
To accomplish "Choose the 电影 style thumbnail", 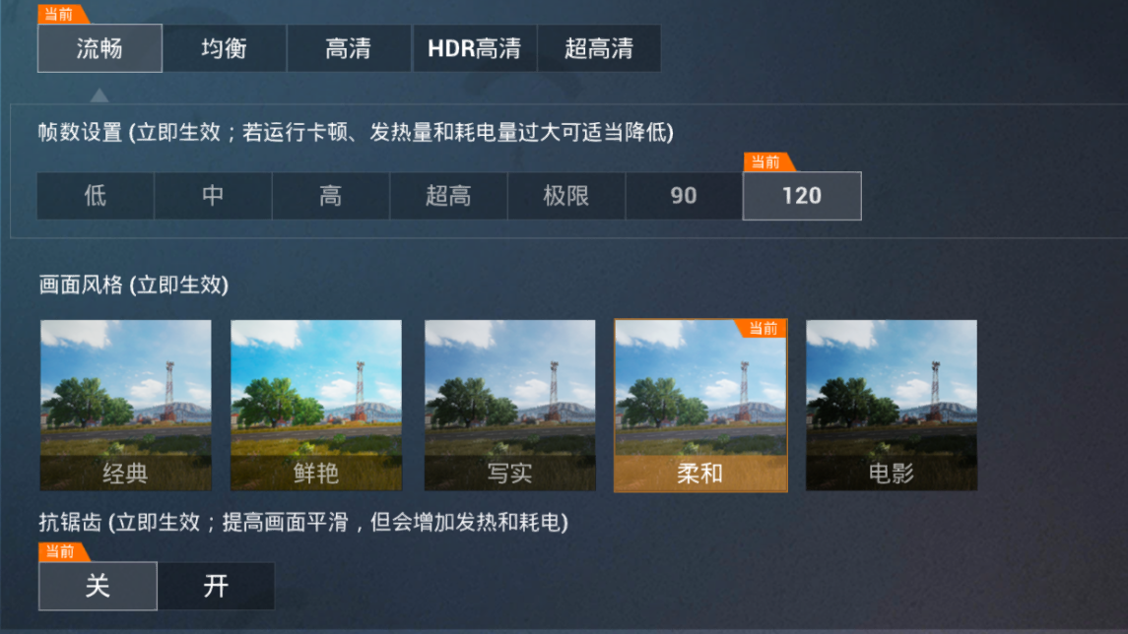I will coord(892,406).
